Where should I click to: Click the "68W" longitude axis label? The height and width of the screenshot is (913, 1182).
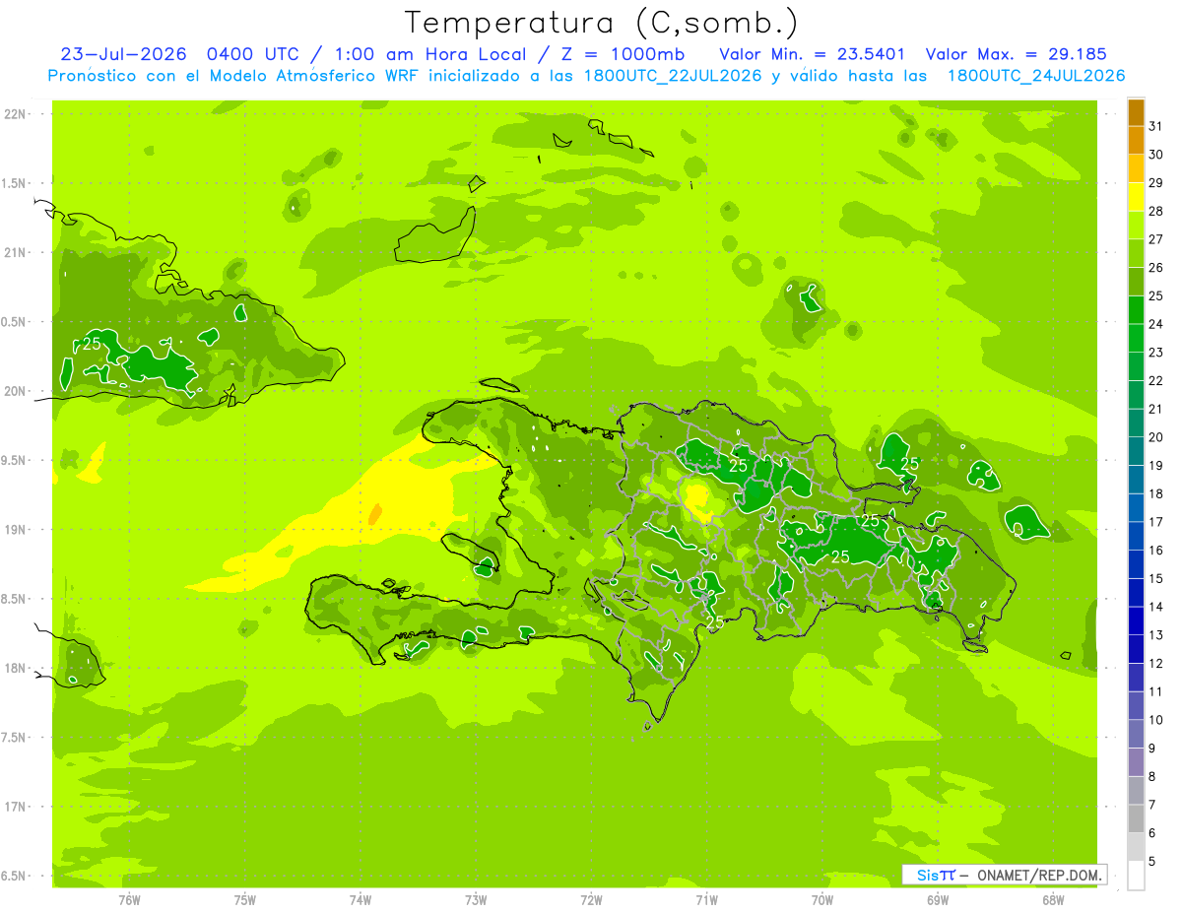click(x=1053, y=900)
